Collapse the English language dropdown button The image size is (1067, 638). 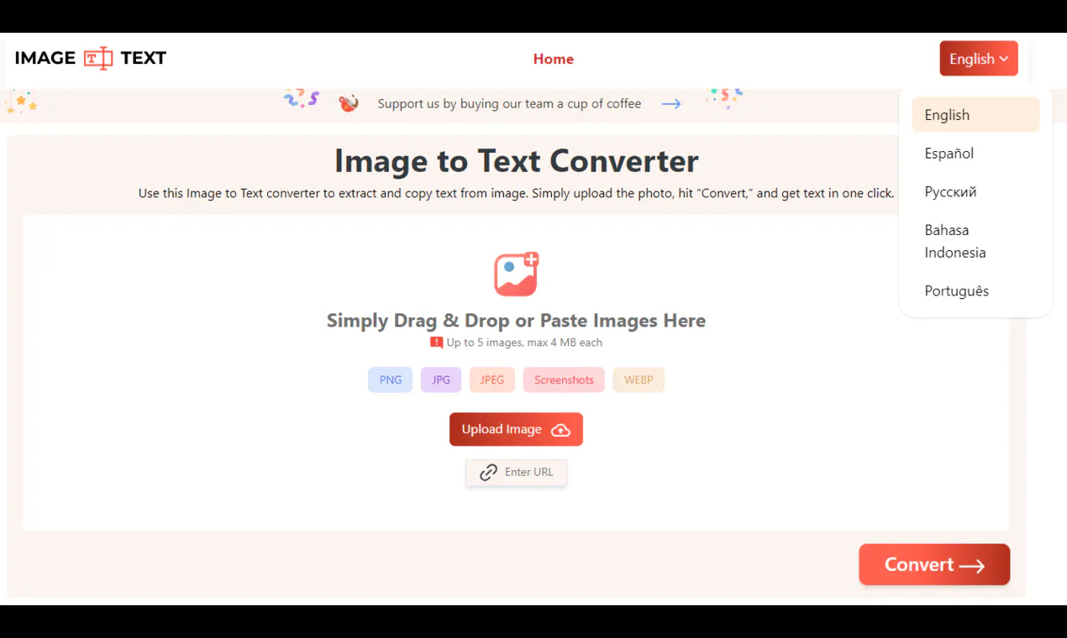click(x=979, y=59)
